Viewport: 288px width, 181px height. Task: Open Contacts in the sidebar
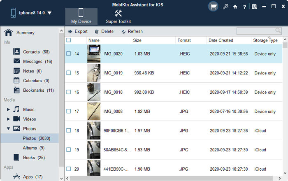click(31, 52)
